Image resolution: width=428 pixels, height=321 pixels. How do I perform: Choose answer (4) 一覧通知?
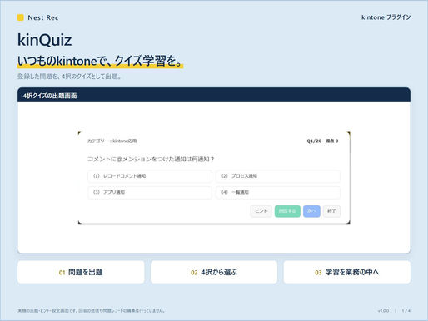click(x=278, y=192)
